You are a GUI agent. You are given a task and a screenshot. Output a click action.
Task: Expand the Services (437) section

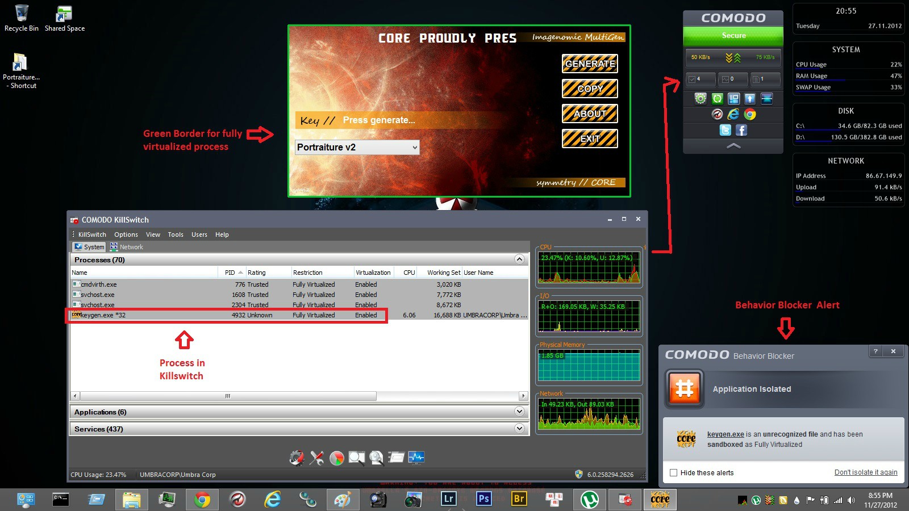tap(519, 429)
